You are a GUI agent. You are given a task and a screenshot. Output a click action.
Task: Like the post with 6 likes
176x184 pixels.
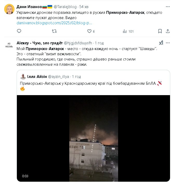point(89,31)
